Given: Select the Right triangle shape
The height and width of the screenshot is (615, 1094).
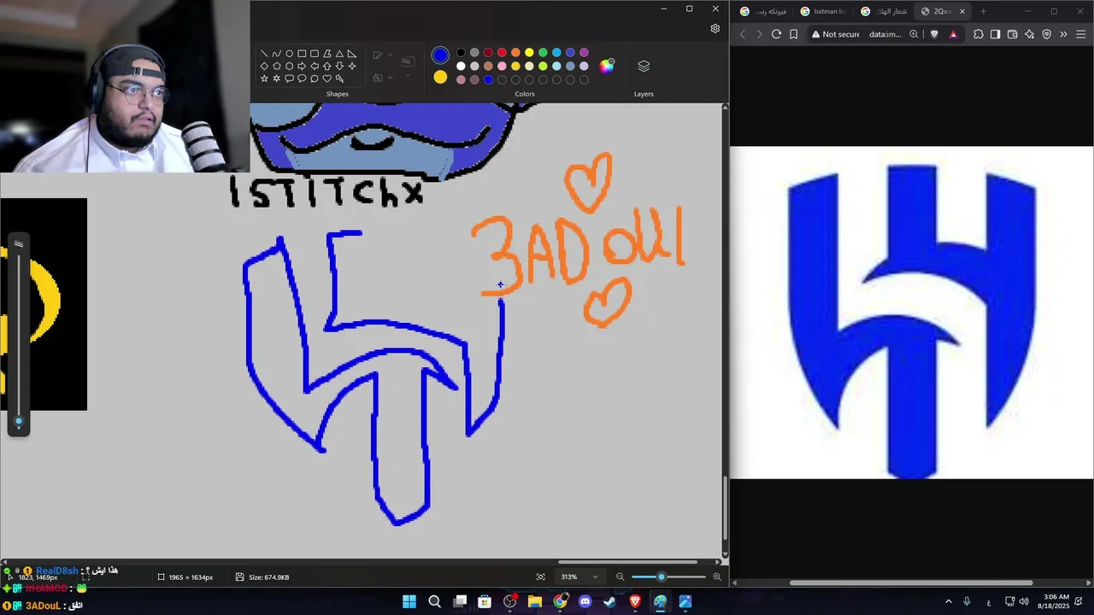Looking at the screenshot, I should tap(352, 53).
